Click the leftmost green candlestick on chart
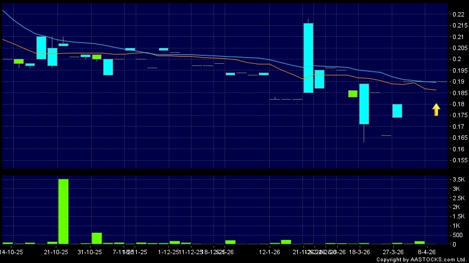This screenshot has height=263, width=469. pos(19,61)
